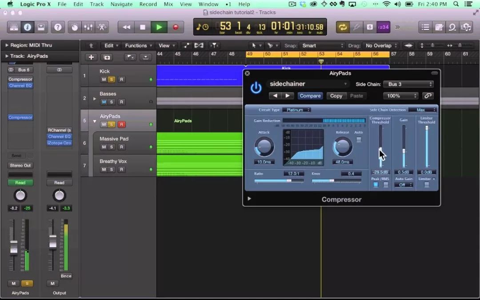Viewport: 480px width, 300px height.
Task: Open the Loop Browser button
Action: [452, 27]
